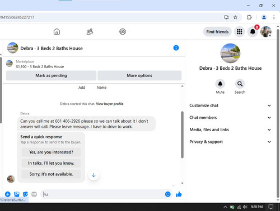
Task: Open the Groups icon in top navigation
Action: click(123, 32)
